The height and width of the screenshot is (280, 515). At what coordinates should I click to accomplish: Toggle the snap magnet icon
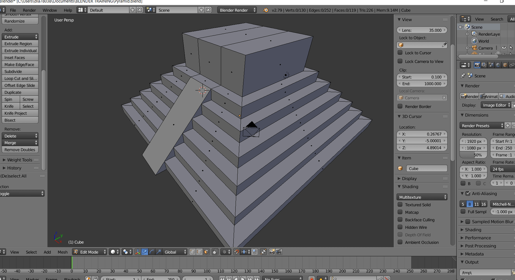[x=237, y=252]
